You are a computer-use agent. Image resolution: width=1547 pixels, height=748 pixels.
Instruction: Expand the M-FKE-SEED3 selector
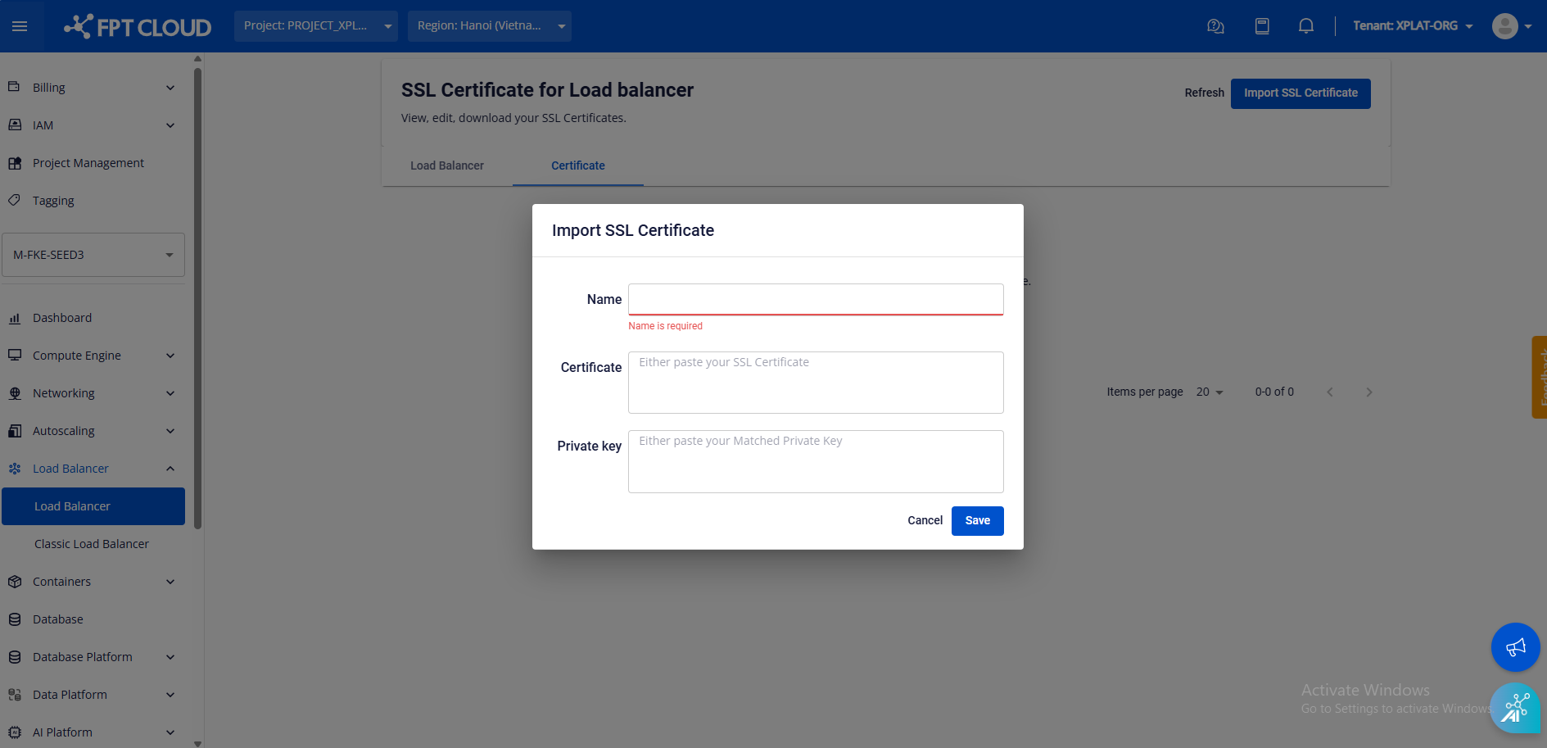(93, 255)
